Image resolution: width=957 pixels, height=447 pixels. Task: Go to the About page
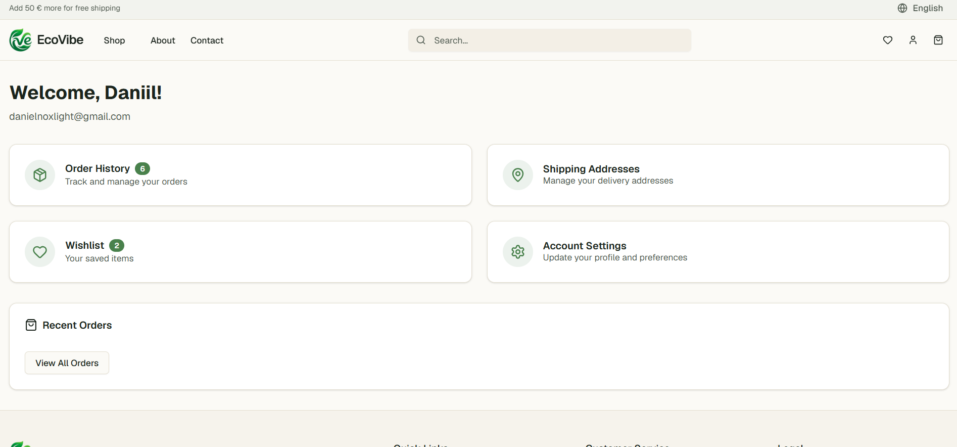click(163, 40)
